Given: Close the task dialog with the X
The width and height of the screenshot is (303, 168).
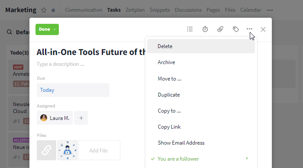Looking at the screenshot, I should 263,29.
